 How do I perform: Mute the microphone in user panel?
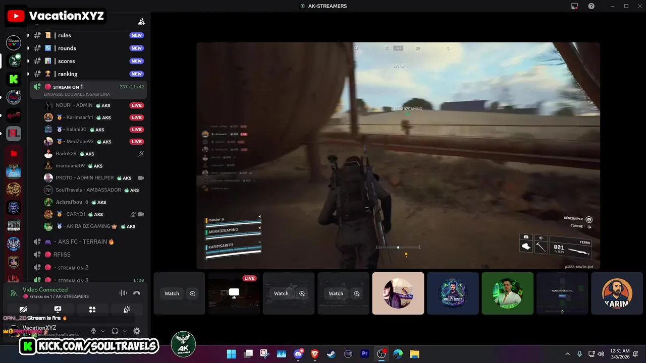click(x=93, y=331)
